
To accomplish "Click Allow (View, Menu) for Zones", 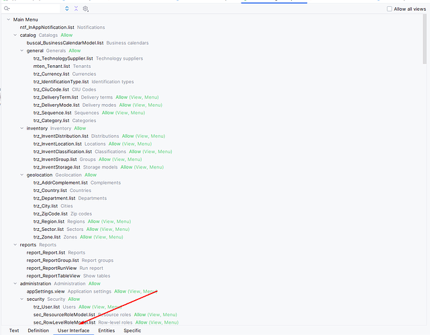I will tap(101, 237).
